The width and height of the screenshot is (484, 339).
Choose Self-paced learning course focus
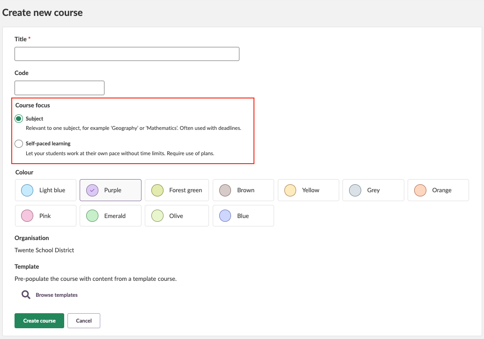(x=19, y=143)
